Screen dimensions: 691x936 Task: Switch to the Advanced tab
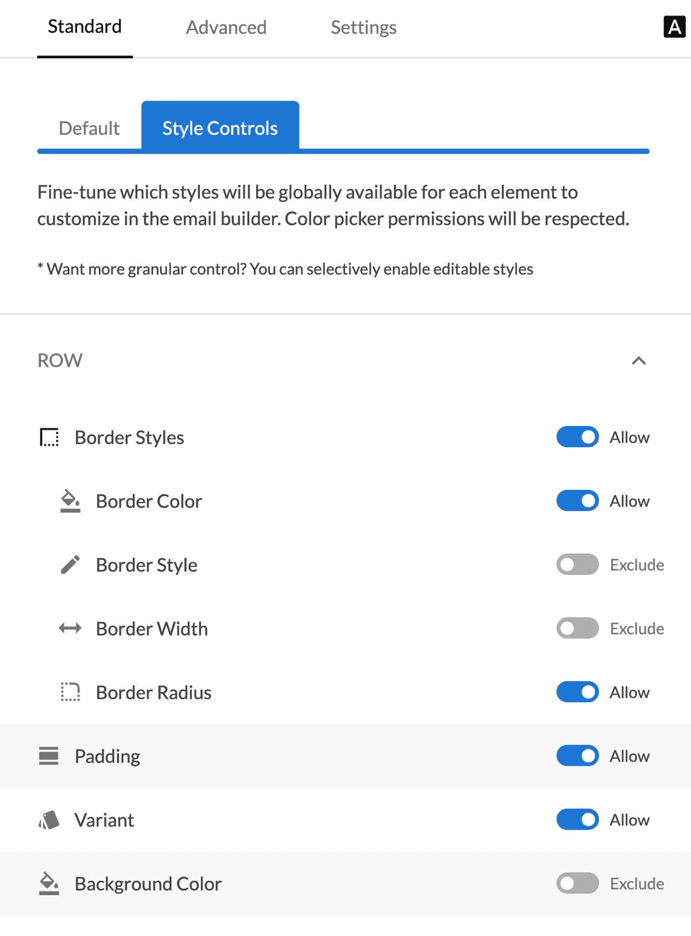(226, 28)
